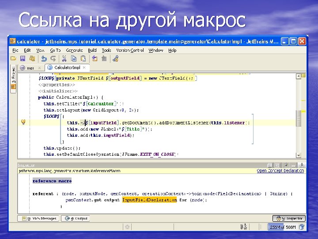
Task: Open the Tools menu
Action: (x=106, y=50)
